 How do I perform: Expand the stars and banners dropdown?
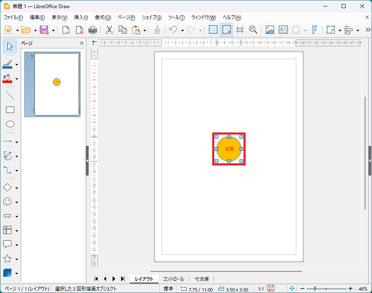[17, 259]
